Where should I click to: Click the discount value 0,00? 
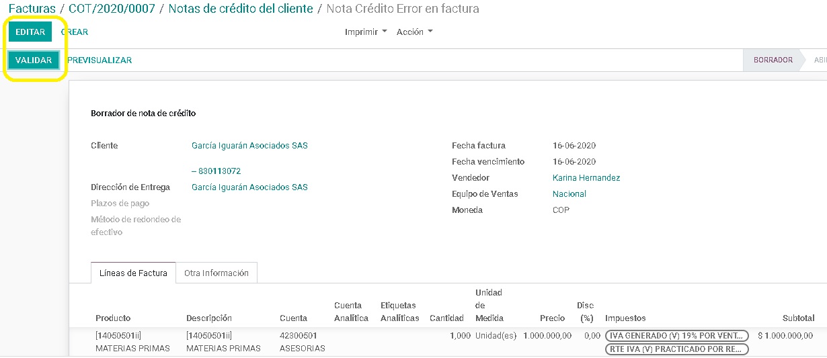pyautogui.click(x=592, y=335)
